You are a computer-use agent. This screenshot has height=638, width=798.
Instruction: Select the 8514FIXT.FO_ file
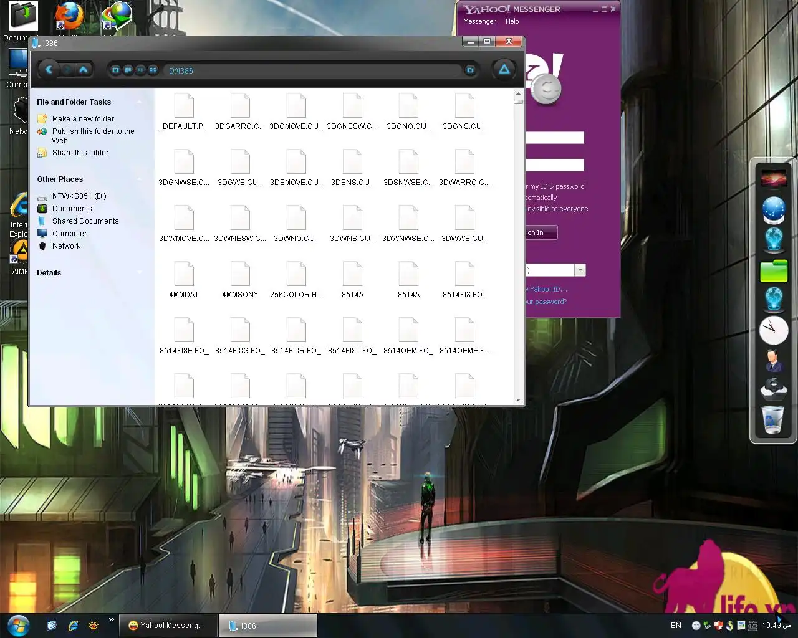(x=352, y=336)
